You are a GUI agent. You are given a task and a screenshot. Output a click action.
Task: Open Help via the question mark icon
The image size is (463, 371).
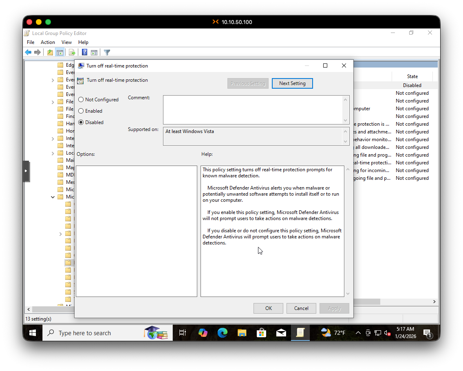(x=84, y=52)
